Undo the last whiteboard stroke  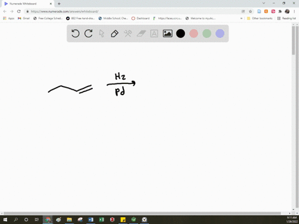click(x=75, y=34)
